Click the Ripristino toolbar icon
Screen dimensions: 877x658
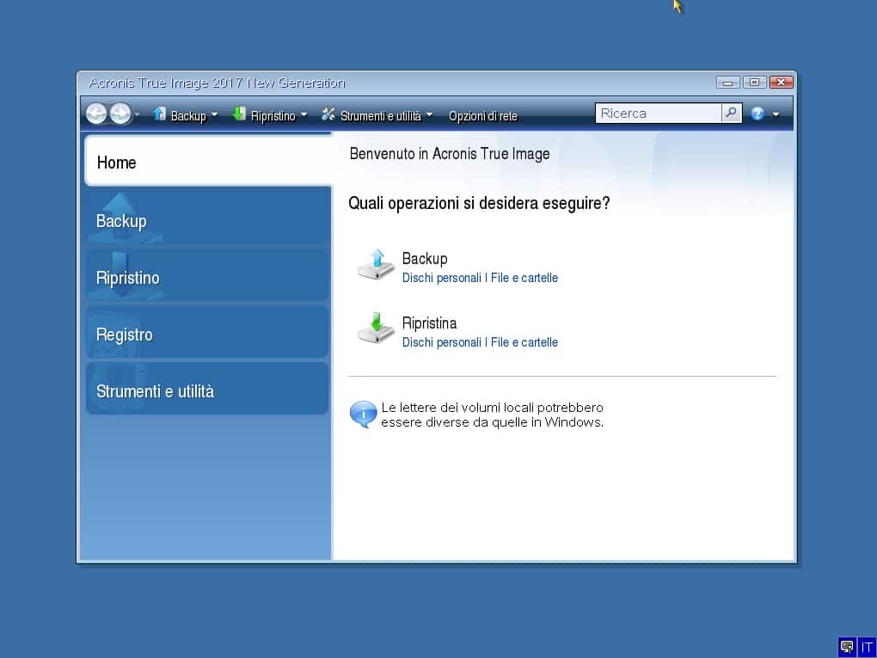pyautogui.click(x=239, y=114)
